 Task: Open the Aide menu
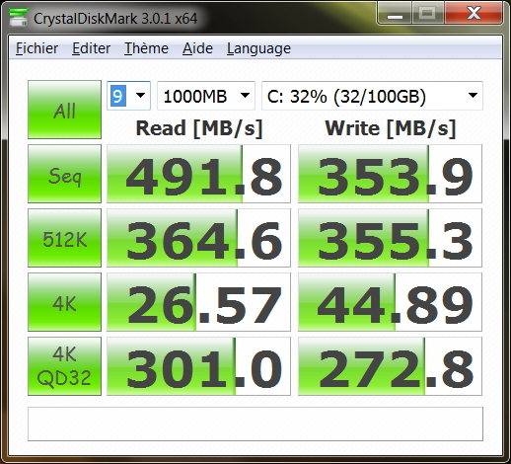coord(197,48)
